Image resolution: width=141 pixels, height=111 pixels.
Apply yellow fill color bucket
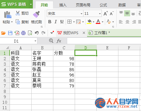(x=89, y=21)
